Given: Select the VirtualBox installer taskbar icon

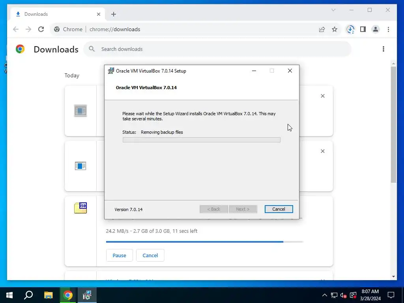Looking at the screenshot, I should pyautogui.click(x=87, y=295).
